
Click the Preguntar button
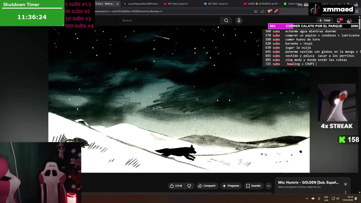(x=231, y=186)
